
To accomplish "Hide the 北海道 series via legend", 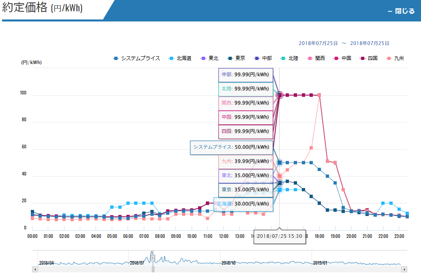I will click(181, 58).
